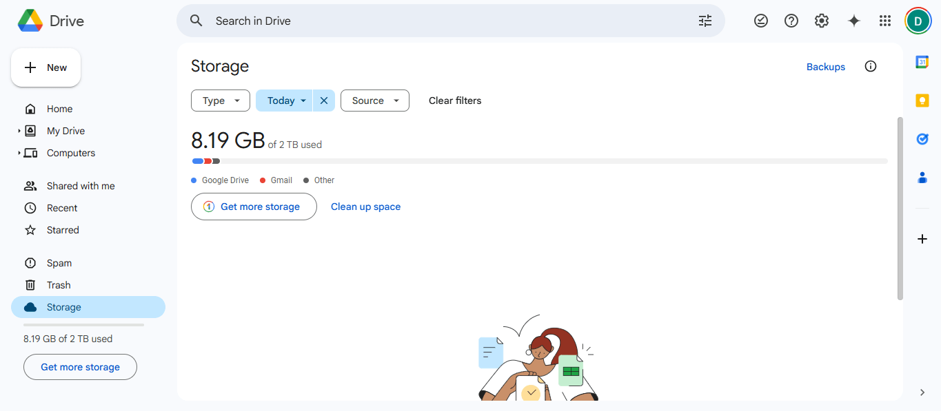Viewport: 941px width, 411px height.
Task: Open Google Tasks side panel icon
Action: coord(922,139)
